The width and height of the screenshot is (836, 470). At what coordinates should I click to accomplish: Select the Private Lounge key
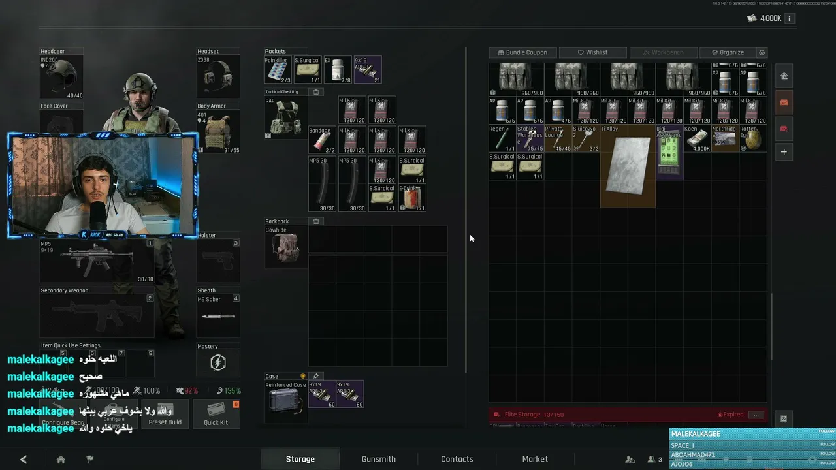point(558,138)
